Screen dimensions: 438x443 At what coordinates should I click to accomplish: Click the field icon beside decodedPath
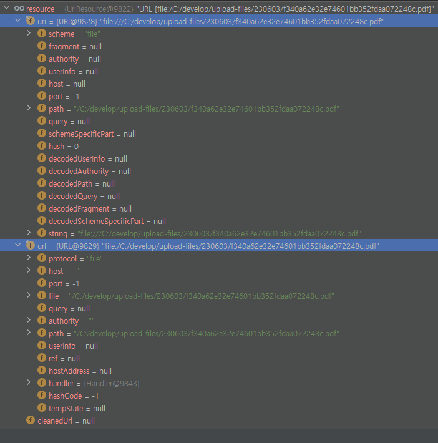(x=42, y=183)
